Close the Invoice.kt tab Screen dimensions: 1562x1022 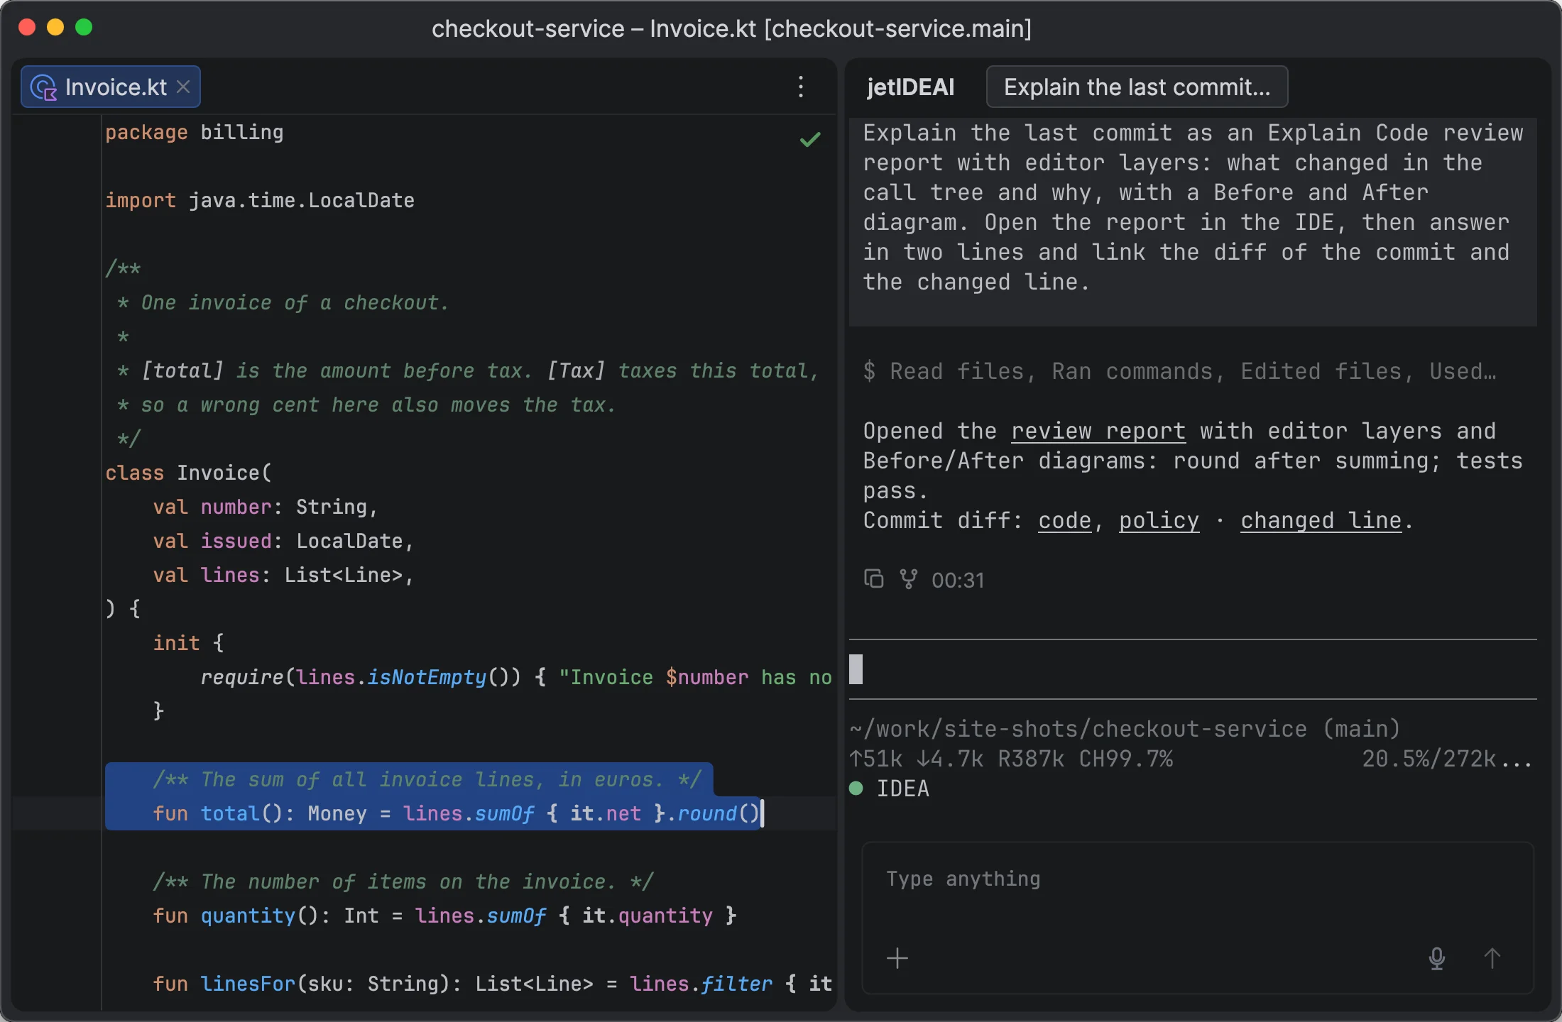click(x=183, y=87)
